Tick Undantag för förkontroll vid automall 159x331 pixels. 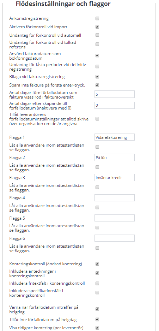pos(97,35)
